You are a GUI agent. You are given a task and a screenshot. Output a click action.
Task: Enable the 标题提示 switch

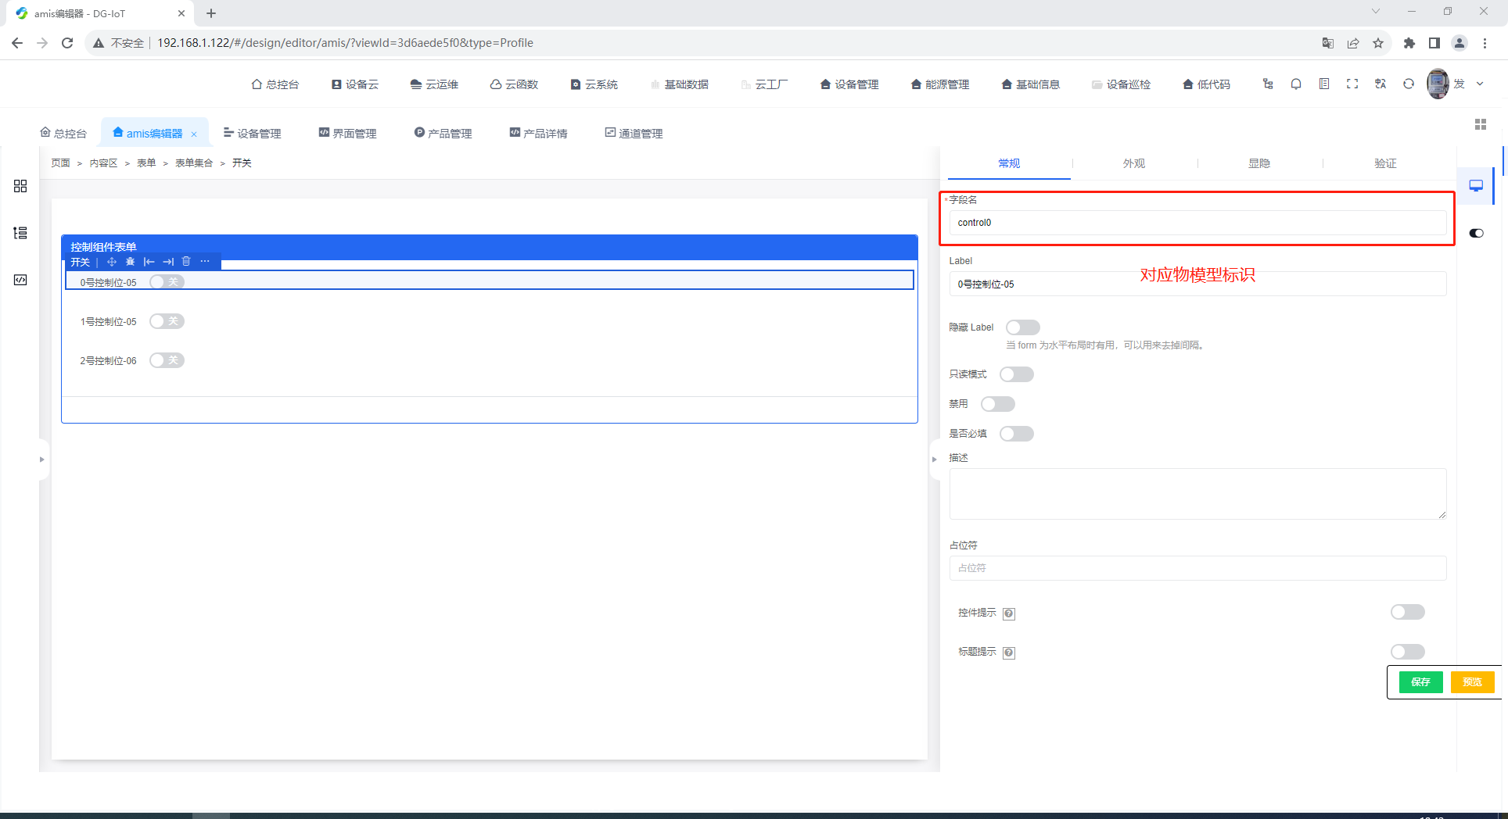1408,652
